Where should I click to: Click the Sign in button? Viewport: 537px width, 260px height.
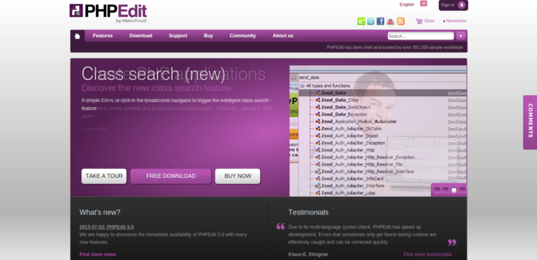tap(453, 5)
